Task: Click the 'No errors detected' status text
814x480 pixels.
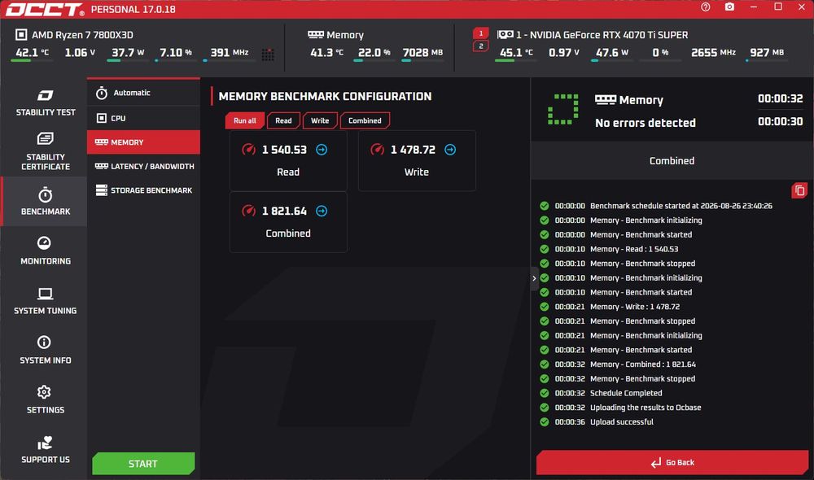Action: click(646, 123)
